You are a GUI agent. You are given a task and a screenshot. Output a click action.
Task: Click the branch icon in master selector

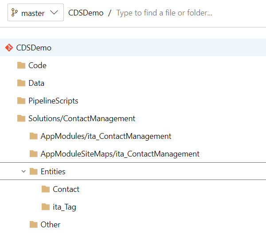[15, 13]
